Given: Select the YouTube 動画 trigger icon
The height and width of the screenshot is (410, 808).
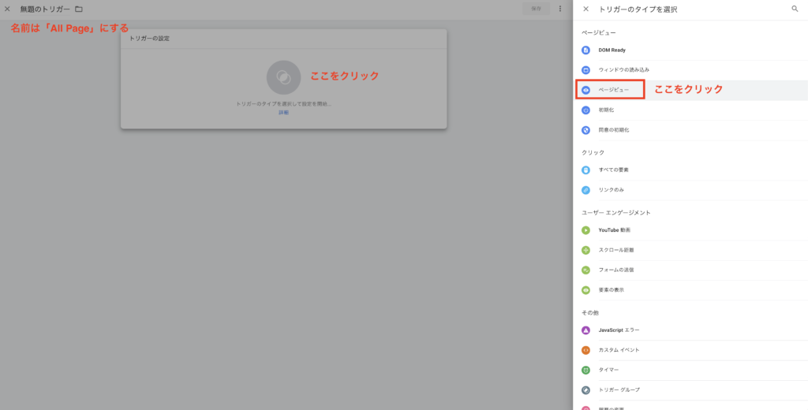Looking at the screenshot, I should (x=585, y=230).
